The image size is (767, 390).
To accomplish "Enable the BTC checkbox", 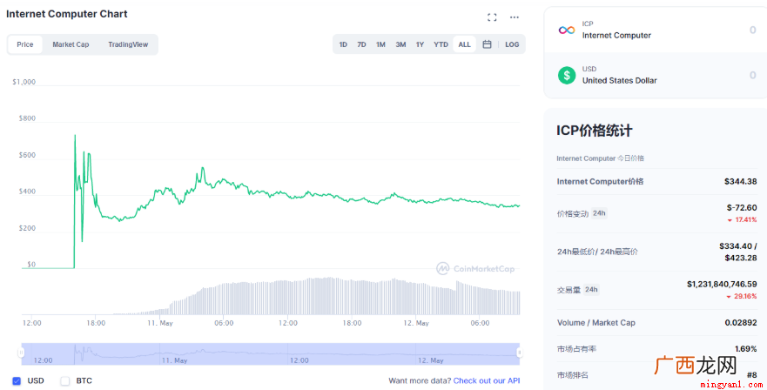I will (65, 380).
